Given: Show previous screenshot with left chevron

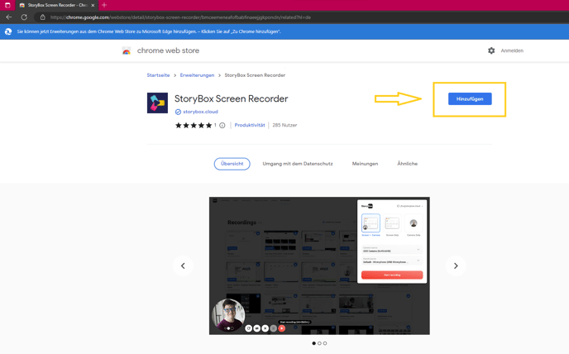Looking at the screenshot, I should [x=183, y=265].
